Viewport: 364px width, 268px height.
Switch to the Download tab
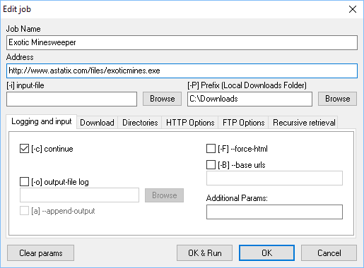(x=97, y=123)
